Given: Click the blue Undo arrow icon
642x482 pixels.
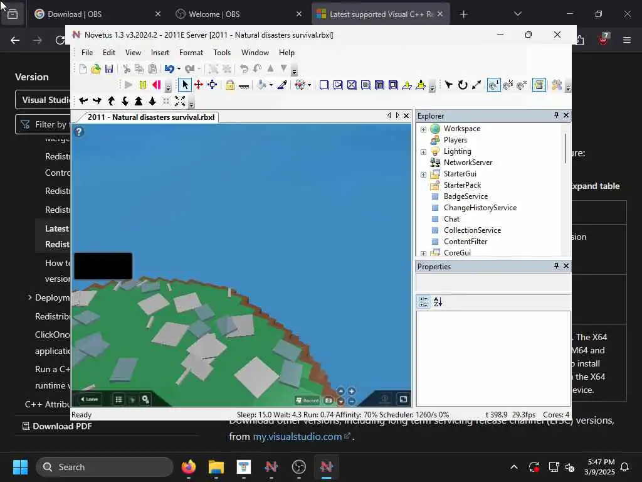Looking at the screenshot, I should pyautogui.click(x=169, y=69).
